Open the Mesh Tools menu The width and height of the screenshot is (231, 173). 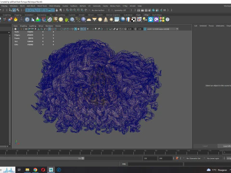(x=42, y=6)
